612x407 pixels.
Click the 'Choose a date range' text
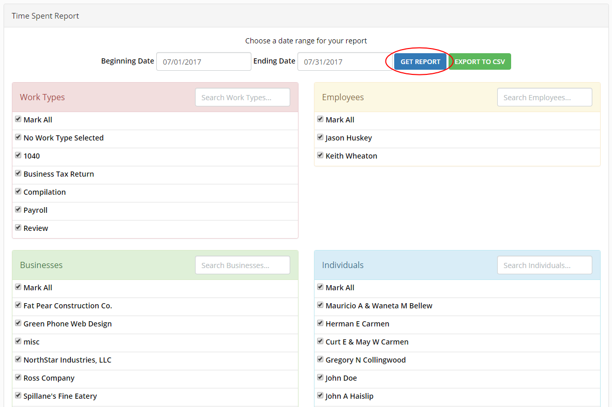(x=306, y=40)
